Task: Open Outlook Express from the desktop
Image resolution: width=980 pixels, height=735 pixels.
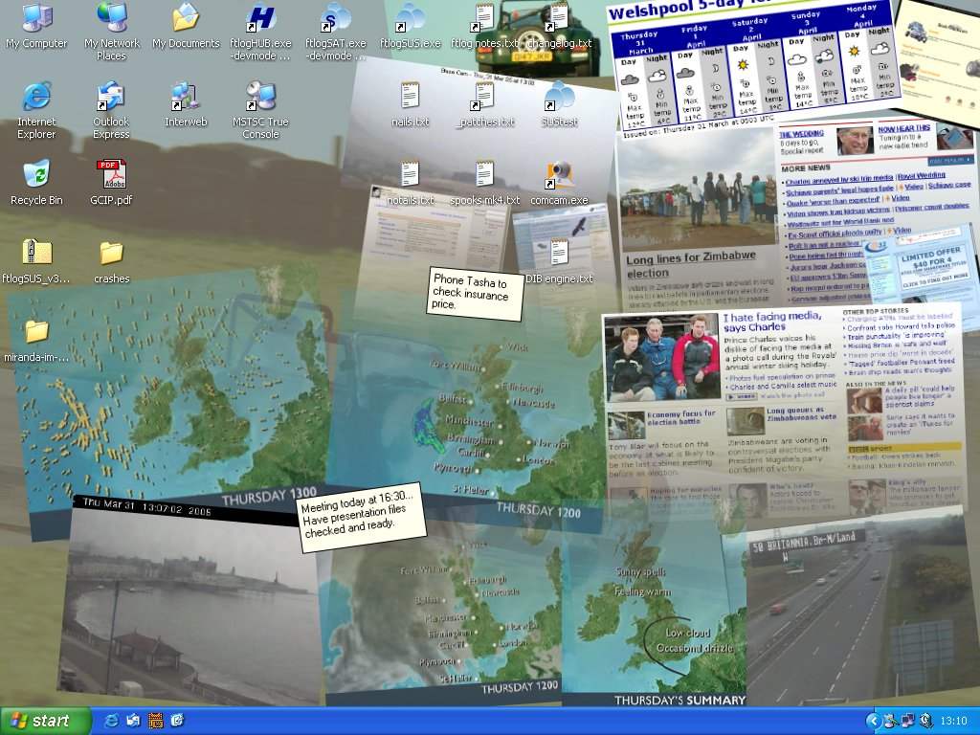Action: pos(111,97)
